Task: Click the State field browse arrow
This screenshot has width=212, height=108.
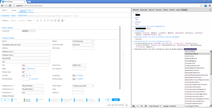Action: click(x=25, y=69)
